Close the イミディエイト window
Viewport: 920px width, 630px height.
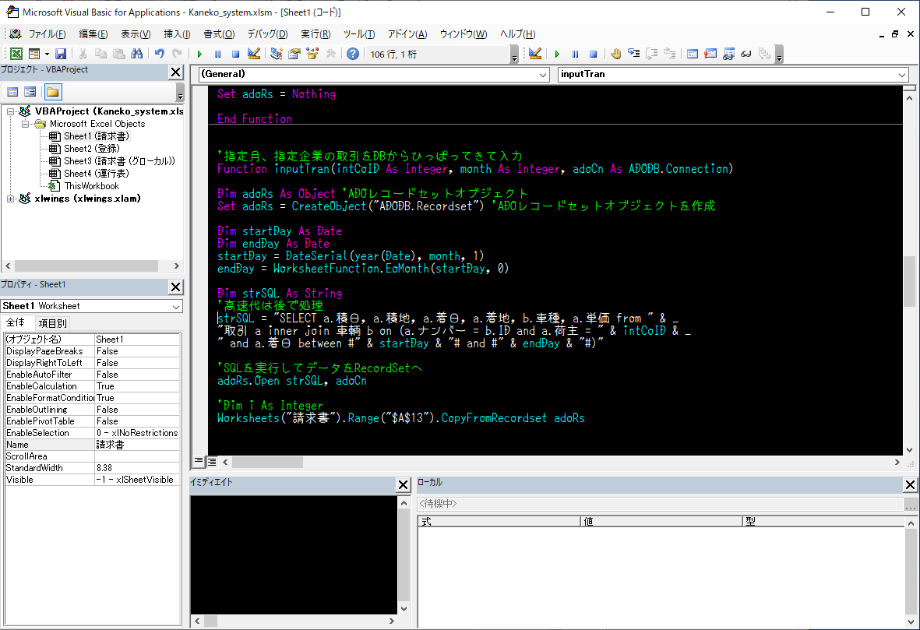[403, 484]
